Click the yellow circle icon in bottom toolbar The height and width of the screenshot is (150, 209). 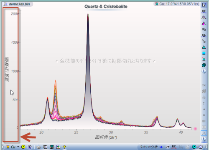coord(23,147)
